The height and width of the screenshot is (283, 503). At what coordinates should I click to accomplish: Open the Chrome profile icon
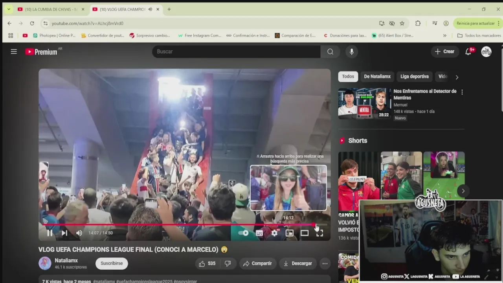[x=446, y=24]
